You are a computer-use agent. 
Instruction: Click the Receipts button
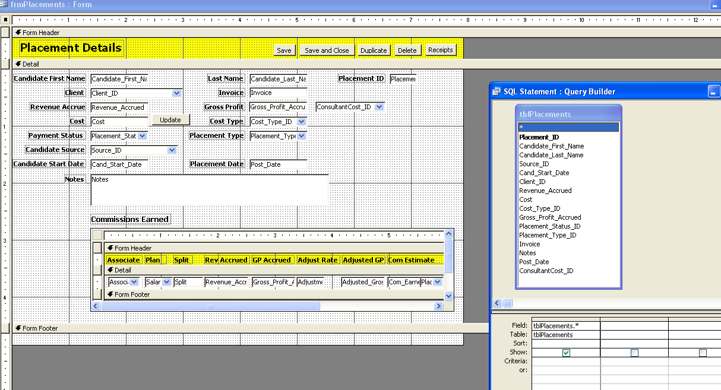pyautogui.click(x=441, y=50)
